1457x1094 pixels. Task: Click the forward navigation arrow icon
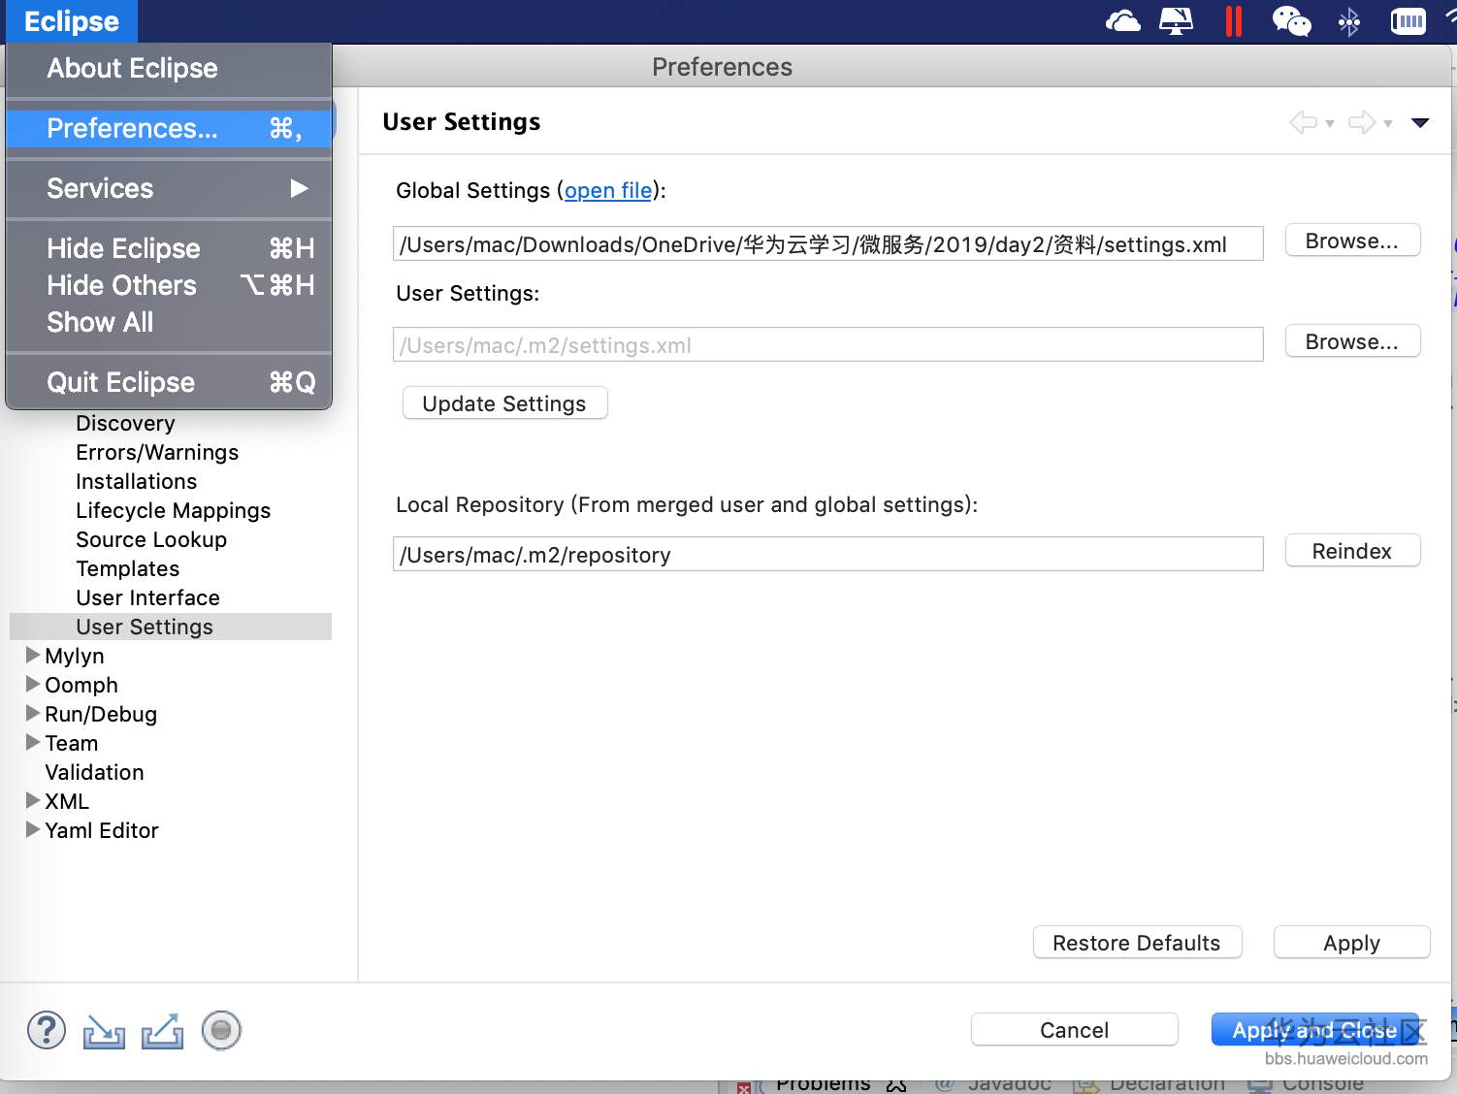[x=1362, y=122]
